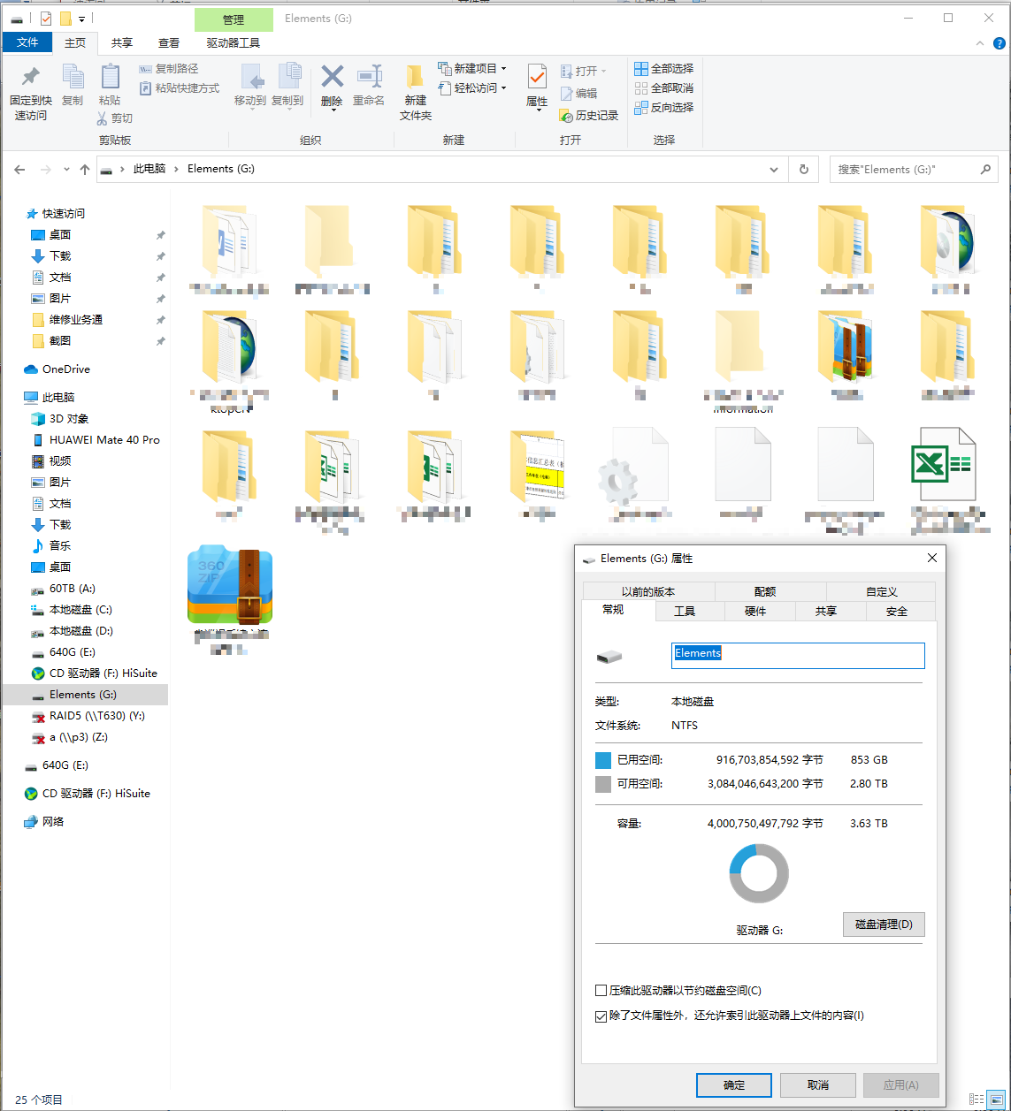Click the drive name field containing Elements
The height and width of the screenshot is (1111, 1011).
[x=797, y=654]
